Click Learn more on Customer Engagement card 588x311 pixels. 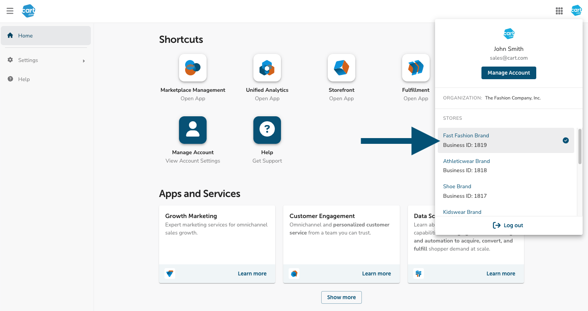click(x=376, y=274)
